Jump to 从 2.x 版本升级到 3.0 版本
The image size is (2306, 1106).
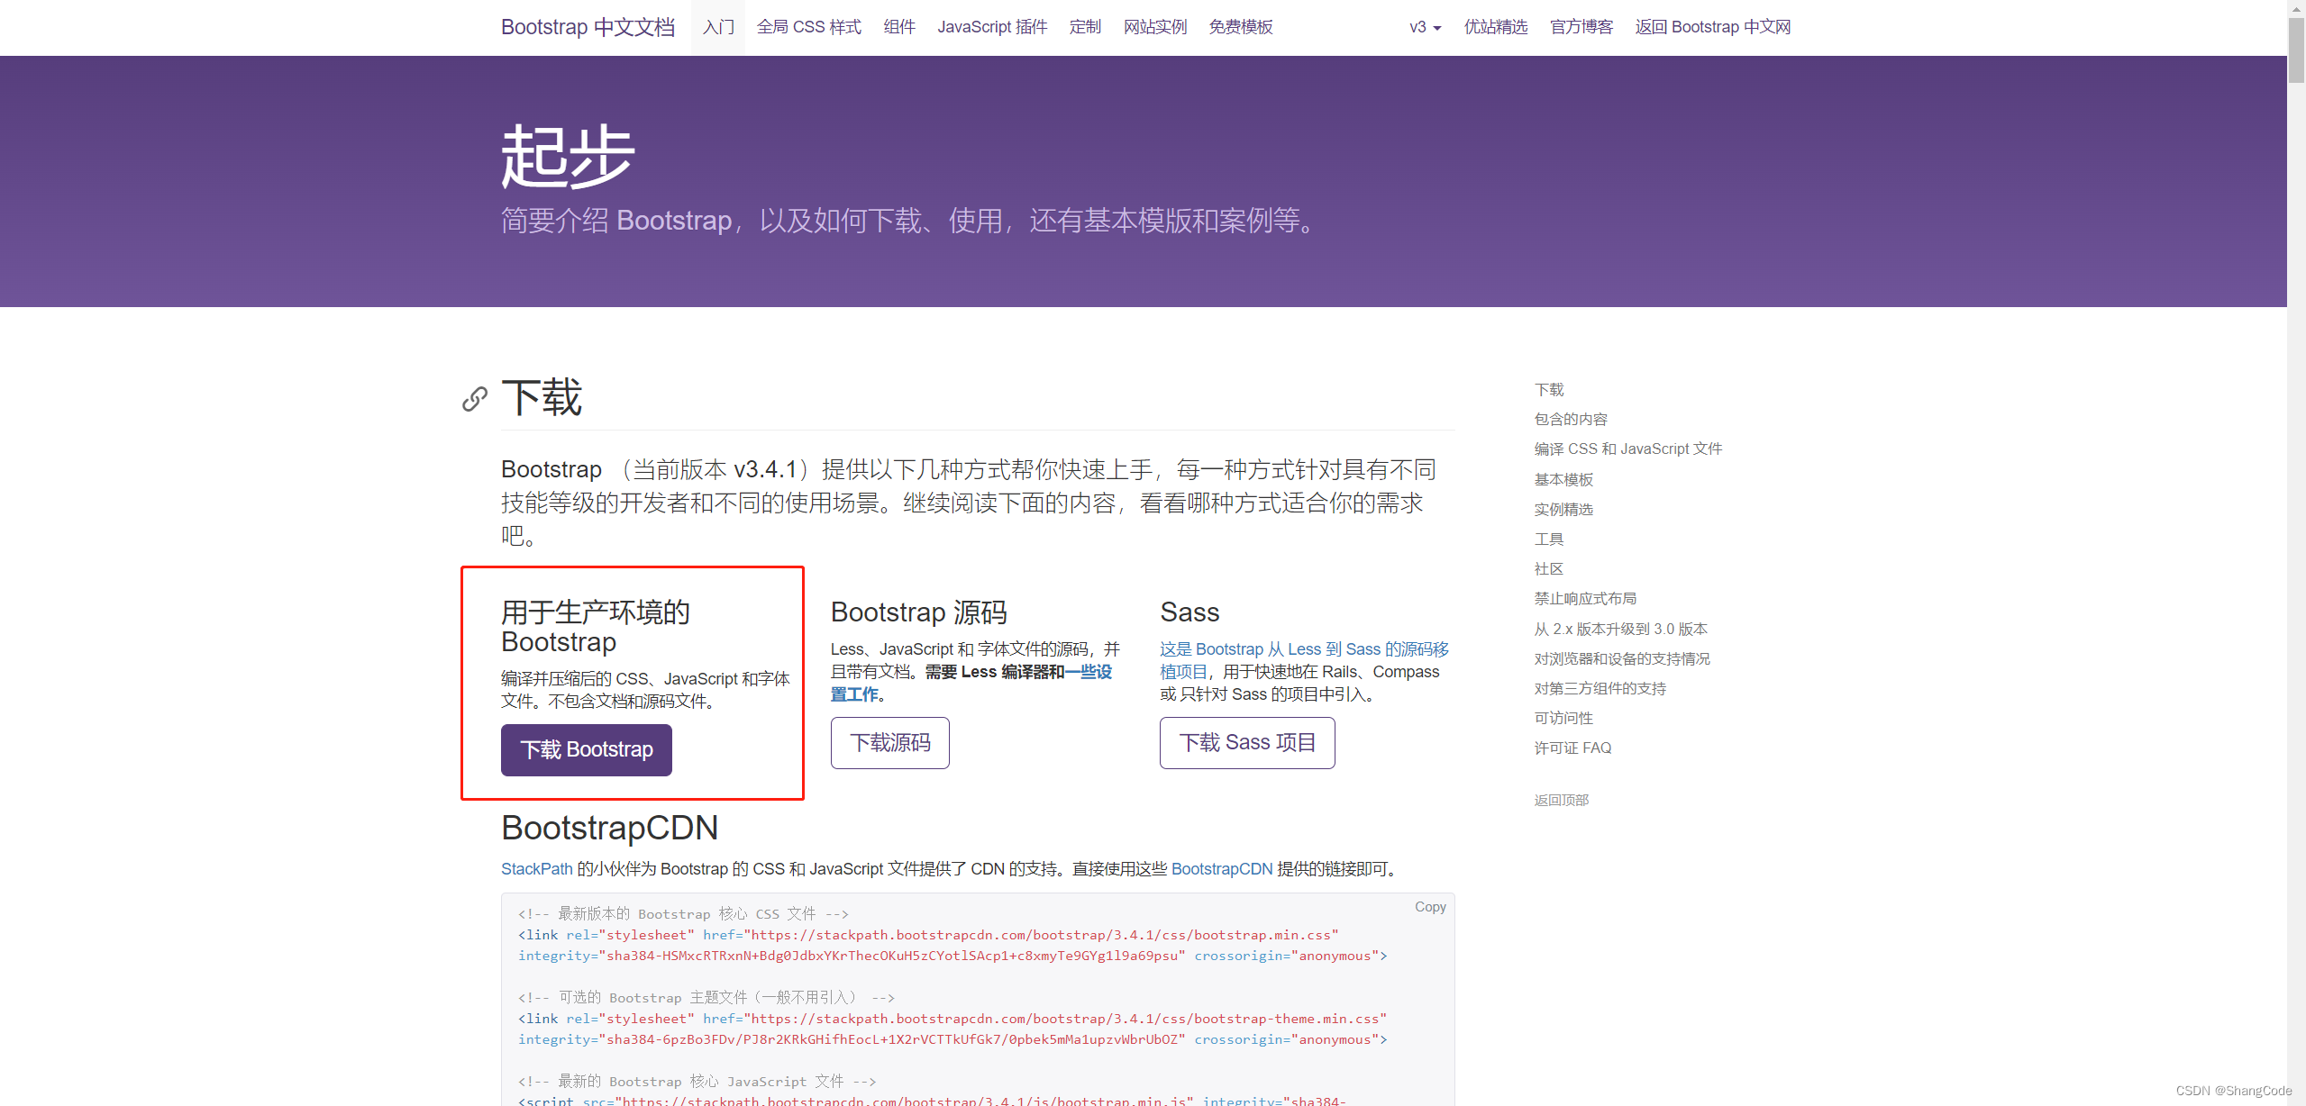click(1621, 630)
